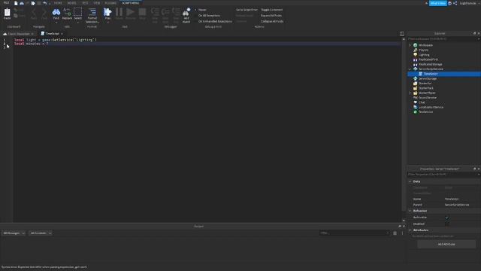Open the Find binoculars tool
481x271 pixels.
click(x=56, y=12)
